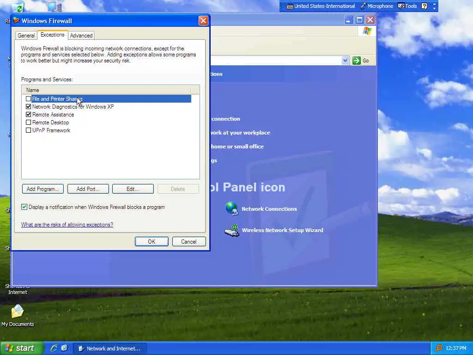Image resolution: width=473 pixels, height=355 pixels.
Task: Click the Add Program... button
Action: pos(43,189)
